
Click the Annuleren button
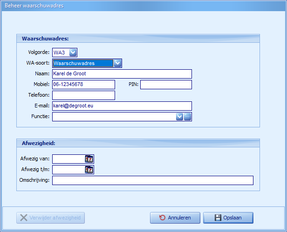(175, 218)
